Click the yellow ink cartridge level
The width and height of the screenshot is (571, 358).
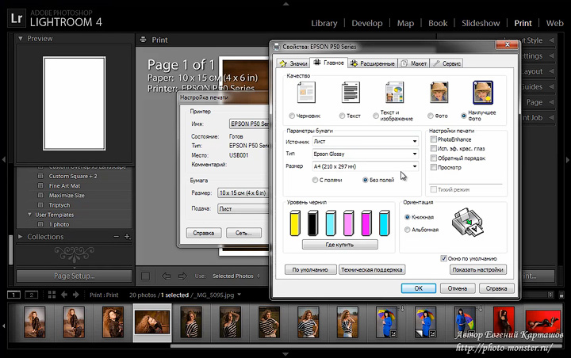pos(295,223)
